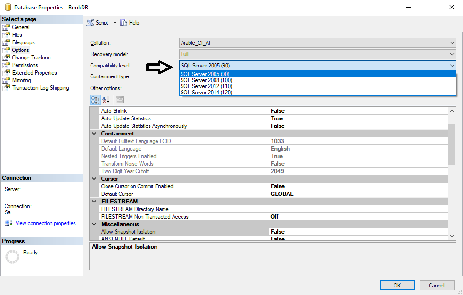Click Compatibility level combo box arrow
Viewport: 463px width, 295px height.
452,65
